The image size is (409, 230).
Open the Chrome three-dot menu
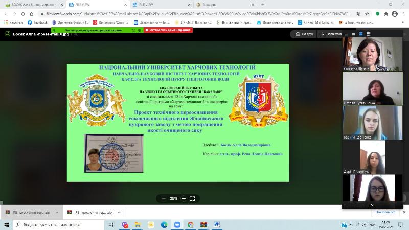click(x=403, y=14)
